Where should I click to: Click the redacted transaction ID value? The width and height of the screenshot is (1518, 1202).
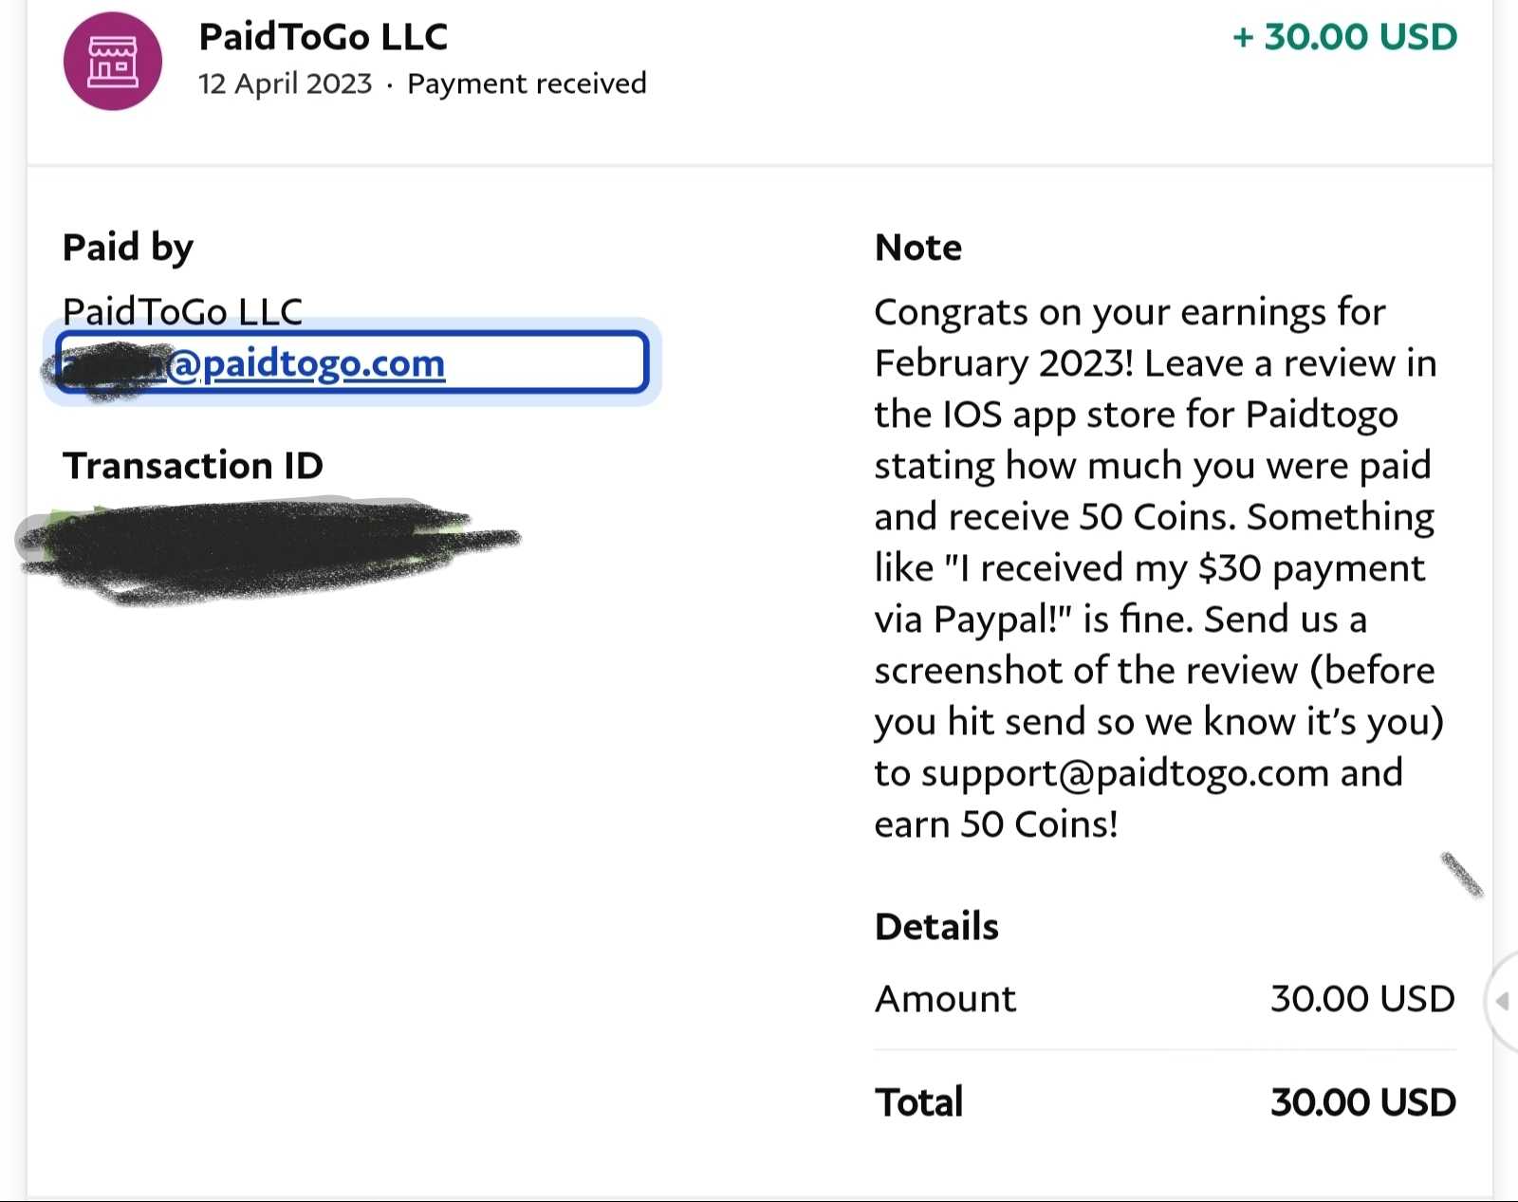point(268,550)
